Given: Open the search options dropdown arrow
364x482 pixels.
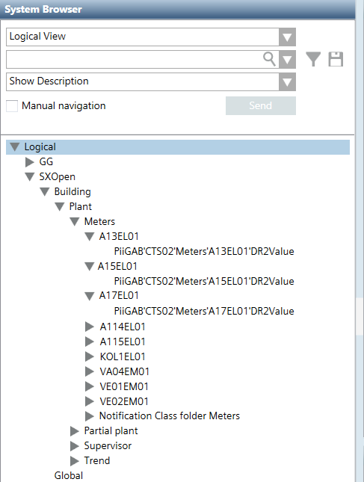Looking at the screenshot, I should click(x=287, y=59).
